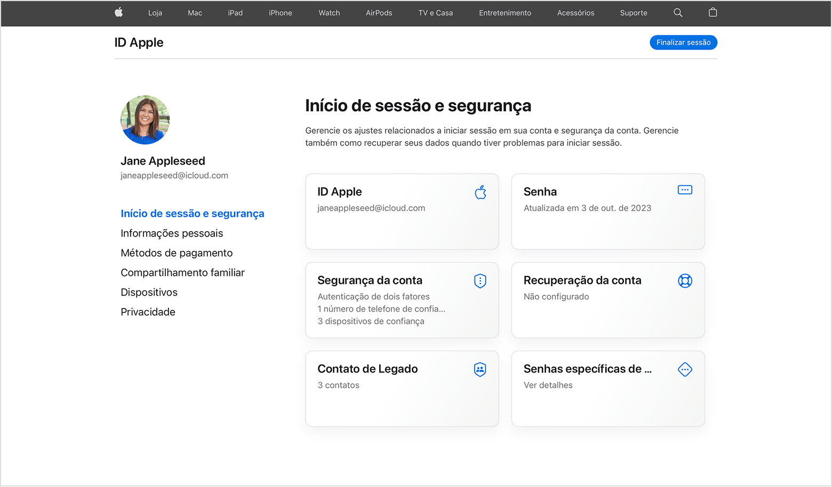
Task: Select Início de sessão e segurança sidebar link
Action: pos(193,214)
